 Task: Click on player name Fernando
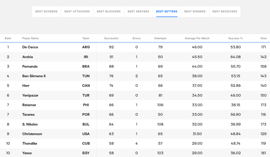coord(30,67)
